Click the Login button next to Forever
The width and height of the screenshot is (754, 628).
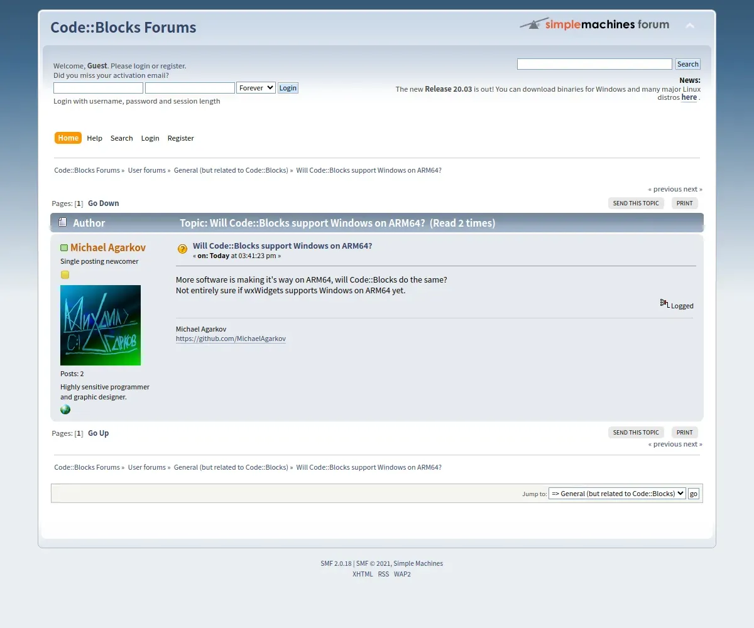(288, 88)
